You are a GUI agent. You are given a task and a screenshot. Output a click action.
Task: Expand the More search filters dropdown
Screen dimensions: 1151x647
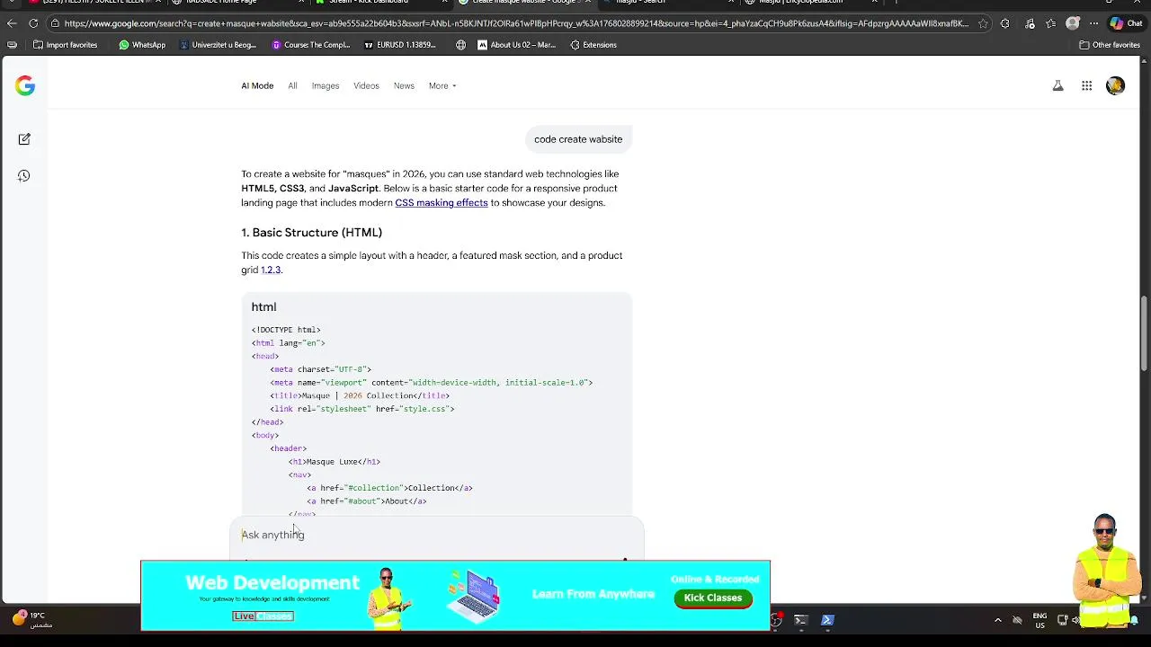point(442,86)
